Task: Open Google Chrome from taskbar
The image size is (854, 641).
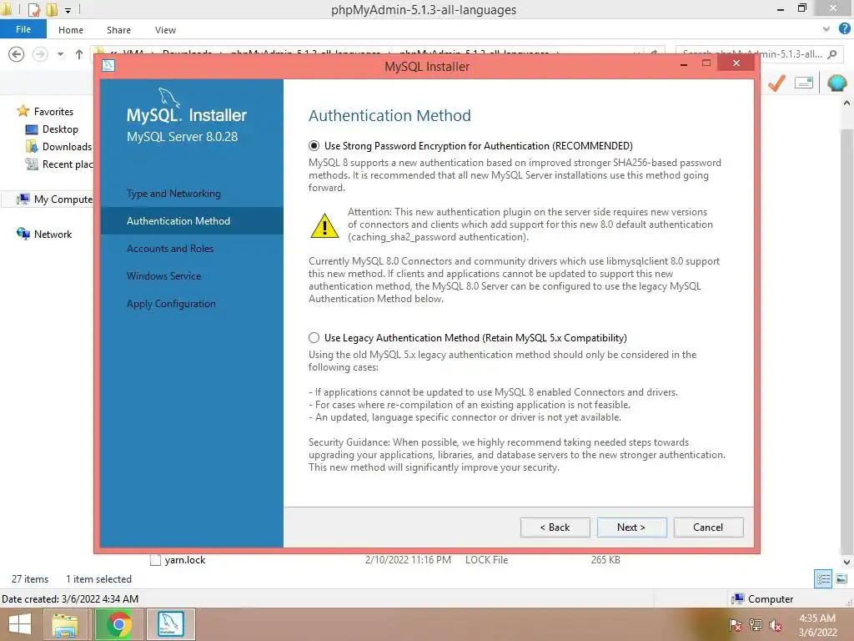Action: tap(119, 624)
